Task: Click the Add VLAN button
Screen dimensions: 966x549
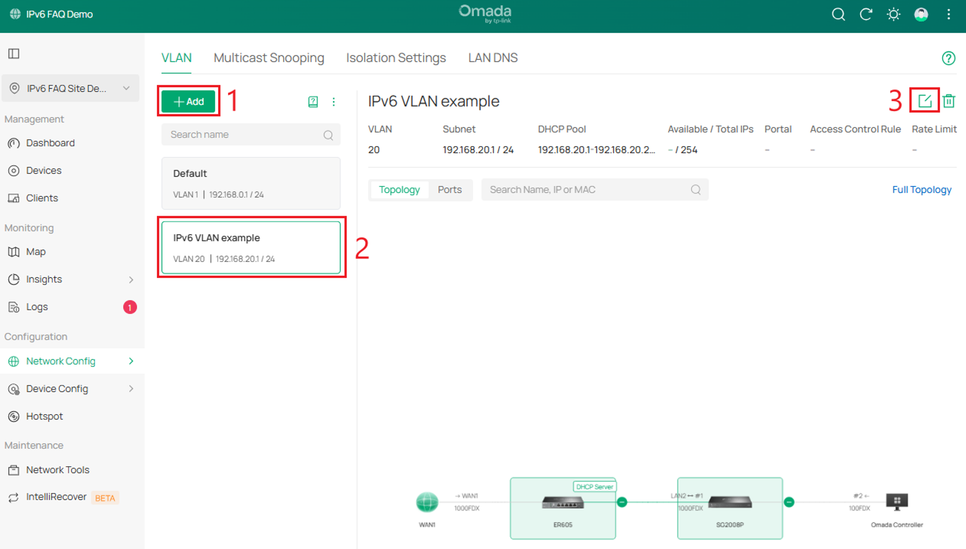Action: pos(189,101)
